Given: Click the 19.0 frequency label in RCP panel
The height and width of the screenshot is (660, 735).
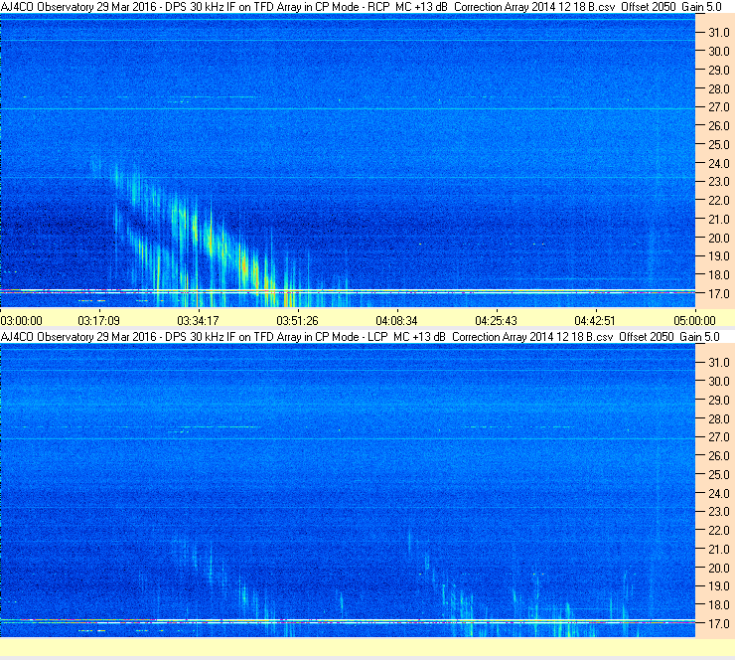Looking at the screenshot, I should tap(718, 256).
